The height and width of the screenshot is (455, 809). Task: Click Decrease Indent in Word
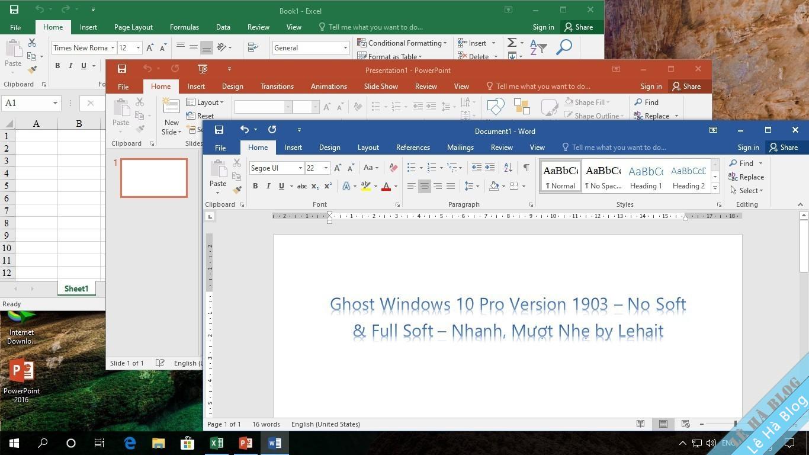[x=476, y=168]
